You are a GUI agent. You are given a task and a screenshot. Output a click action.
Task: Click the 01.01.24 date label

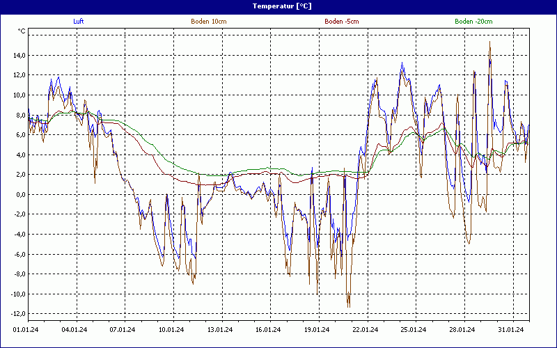click(x=26, y=330)
